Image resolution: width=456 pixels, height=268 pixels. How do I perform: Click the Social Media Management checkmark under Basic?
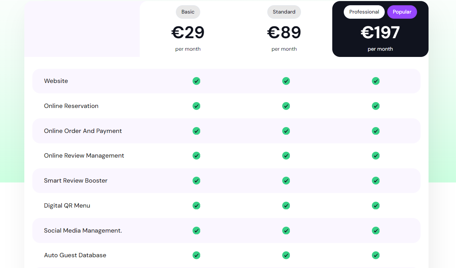pyautogui.click(x=196, y=231)
